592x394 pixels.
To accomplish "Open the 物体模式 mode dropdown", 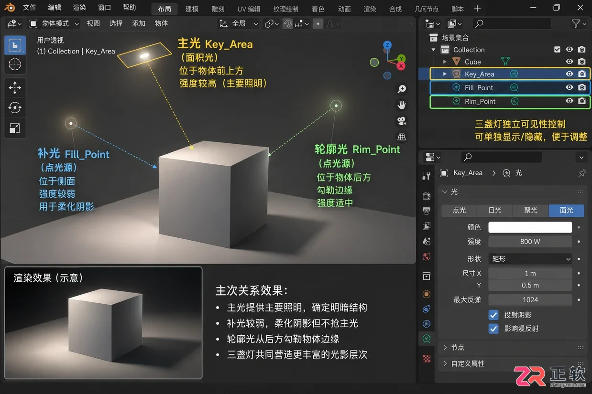I will [53, 23].
